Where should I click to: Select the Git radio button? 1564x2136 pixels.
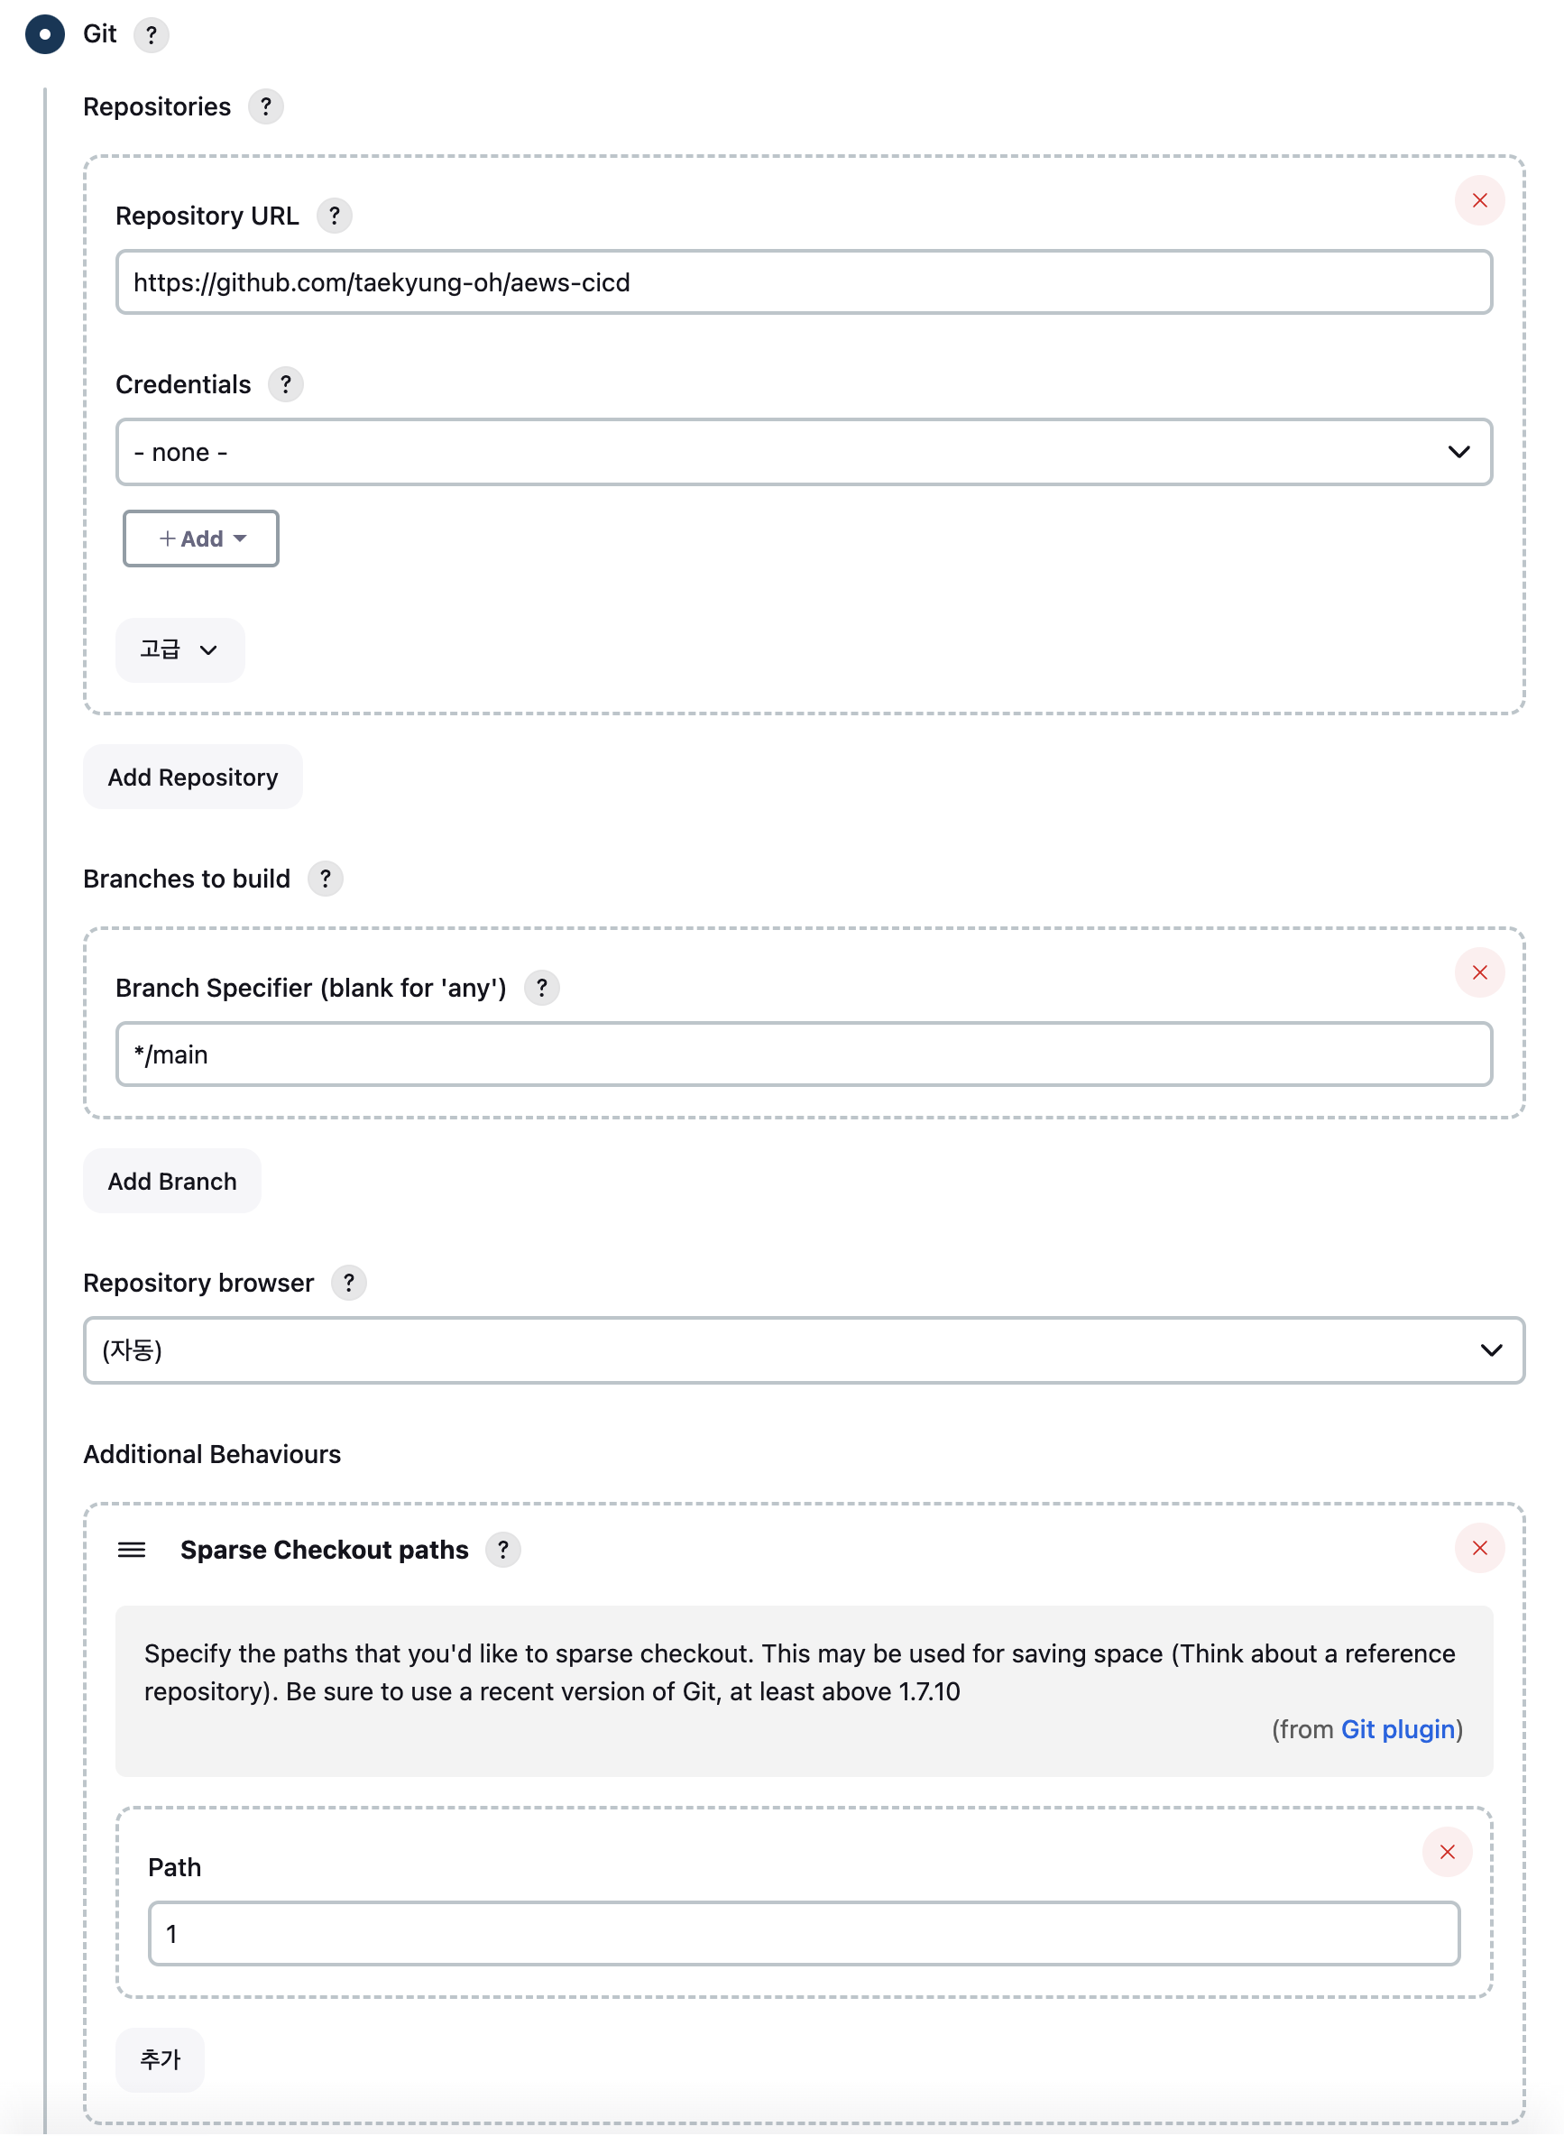tap(44, 35)
